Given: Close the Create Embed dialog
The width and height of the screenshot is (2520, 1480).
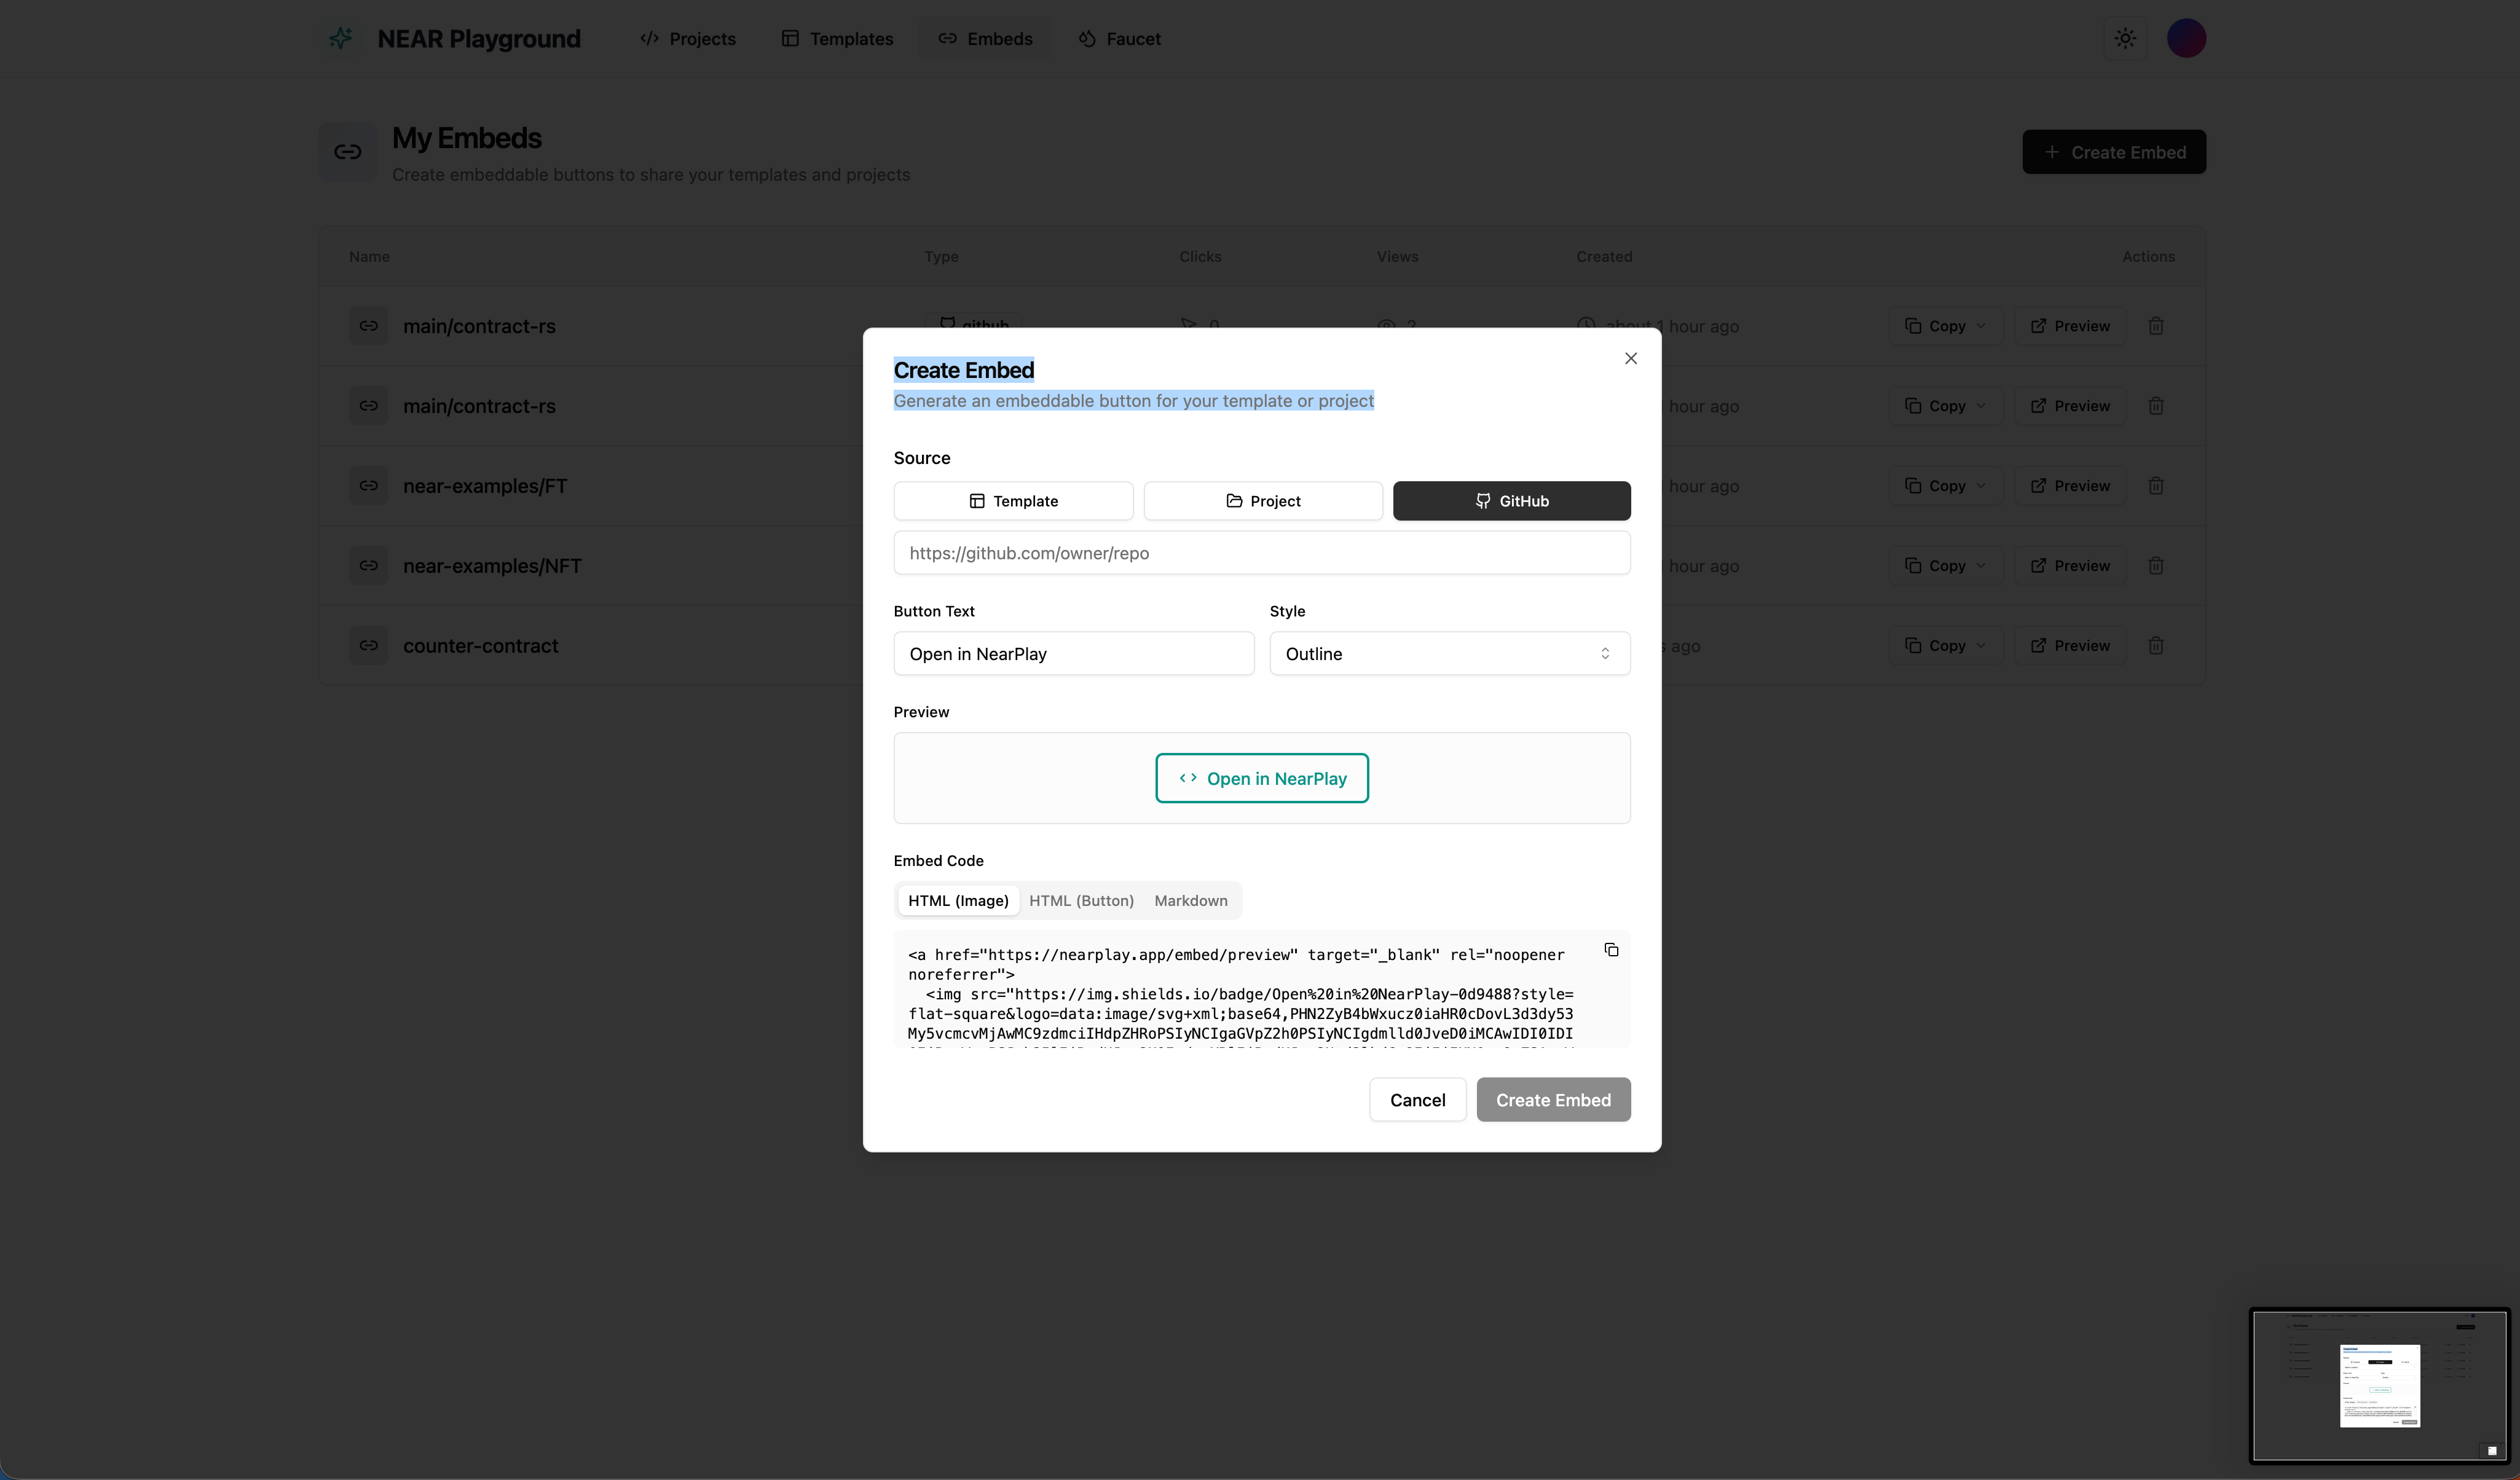Looking at the screenshot, I should tap(1631, 358).
